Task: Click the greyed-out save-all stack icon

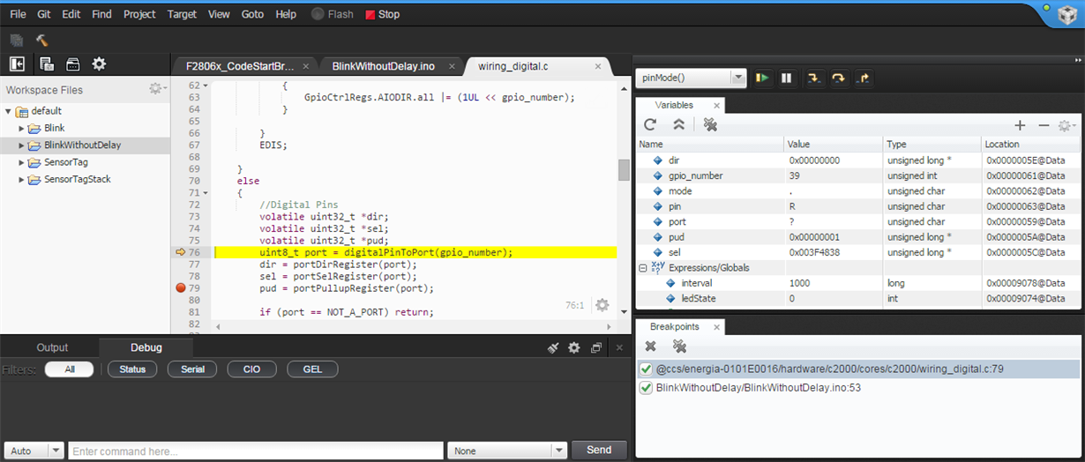Action: pyautogui.click(x=16, y=40)
